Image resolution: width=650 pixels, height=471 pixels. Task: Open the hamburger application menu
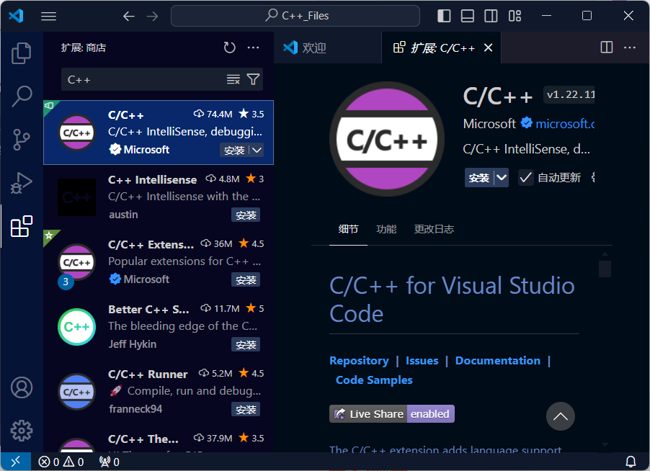pyautogui.click(x=48, y=16)
